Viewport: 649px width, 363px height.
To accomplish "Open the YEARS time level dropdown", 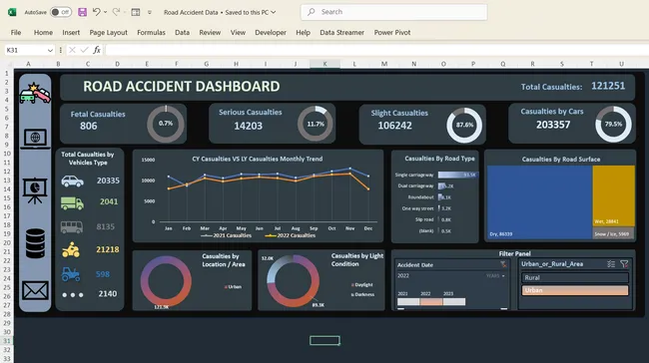I will [495, 276].
